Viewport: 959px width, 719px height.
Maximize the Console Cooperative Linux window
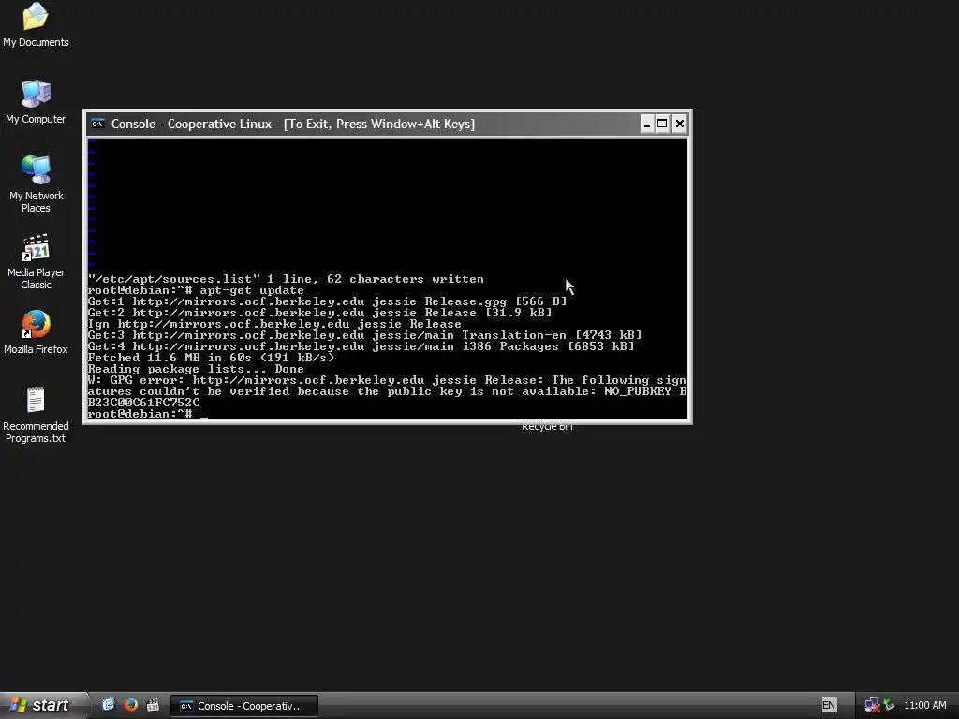click(662, 125)
